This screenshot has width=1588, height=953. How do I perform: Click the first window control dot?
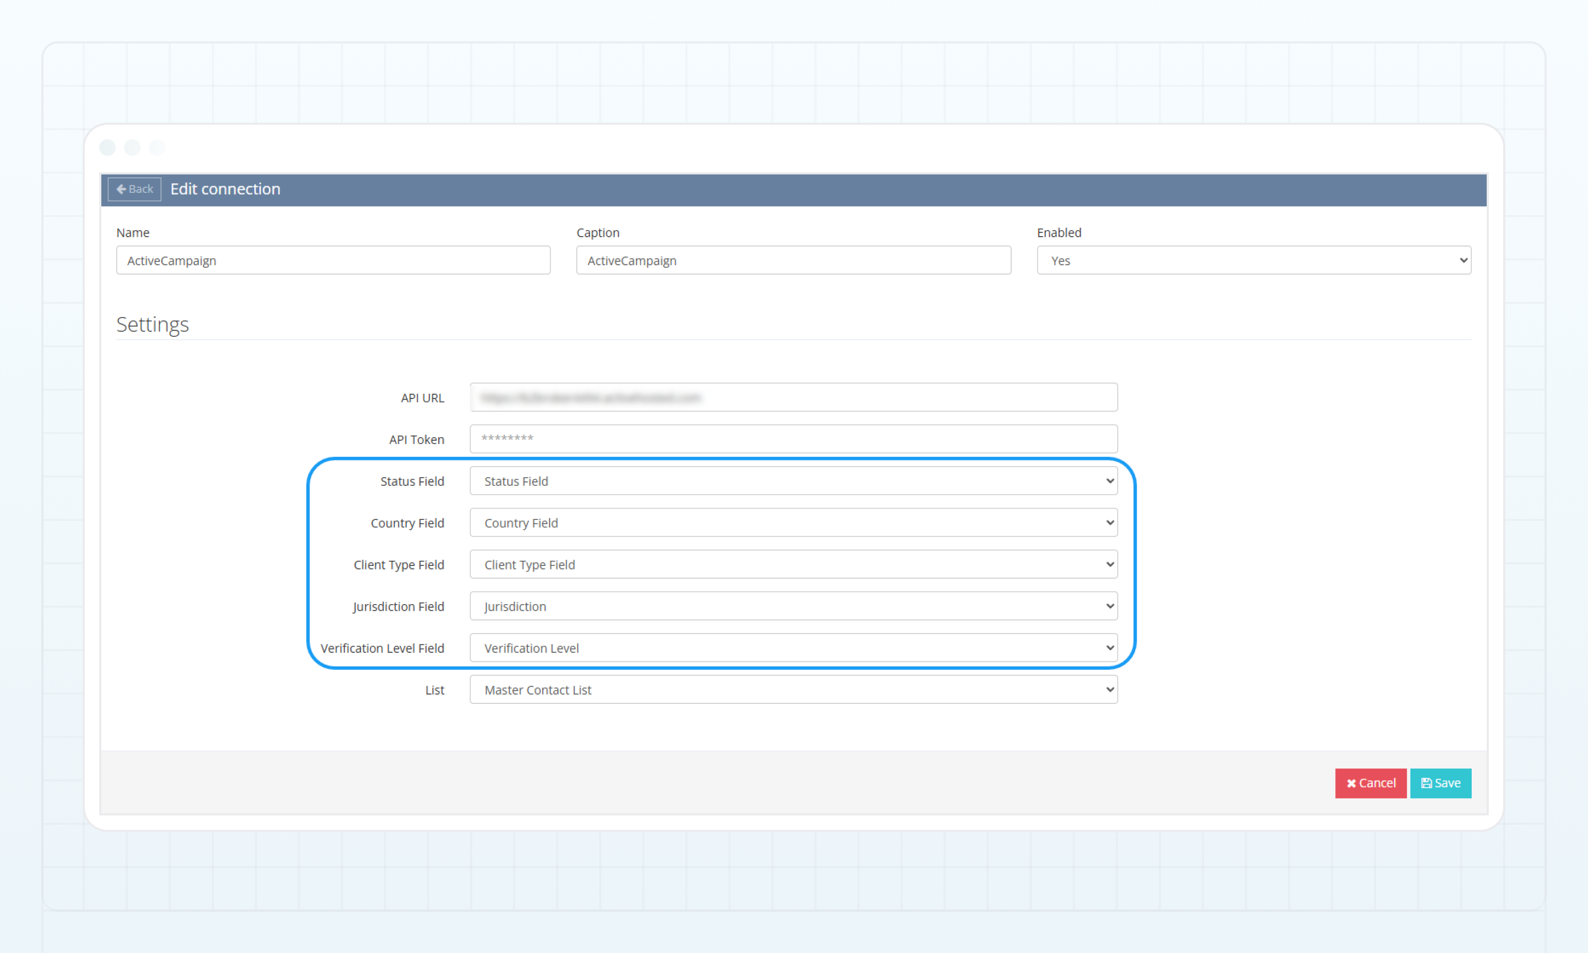coord(107,148)
